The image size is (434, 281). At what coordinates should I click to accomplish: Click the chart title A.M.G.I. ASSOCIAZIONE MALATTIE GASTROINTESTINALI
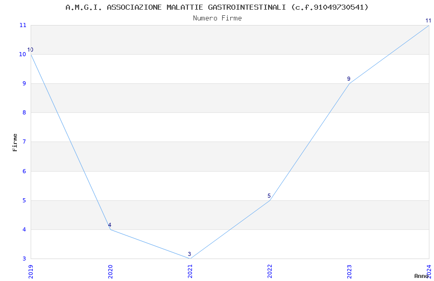tap(217, 7)
